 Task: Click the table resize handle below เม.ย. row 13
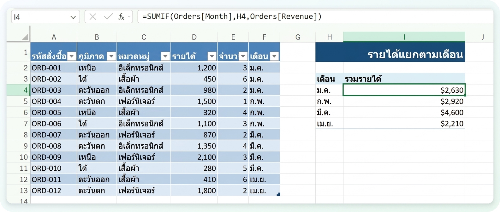[x=278, y=194]
